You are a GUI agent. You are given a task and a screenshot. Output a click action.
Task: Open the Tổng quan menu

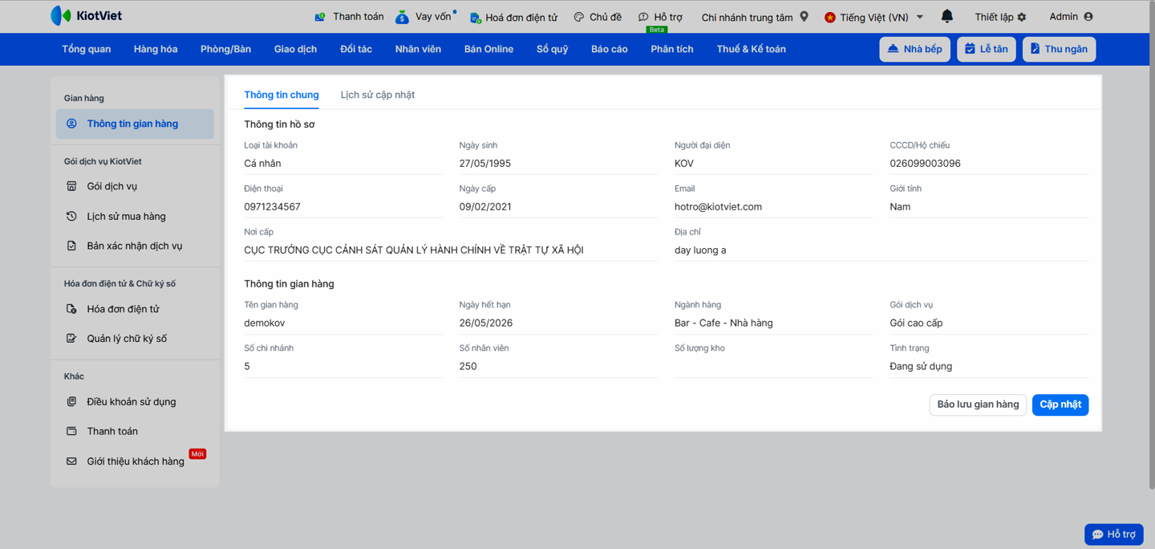(87, 49)
